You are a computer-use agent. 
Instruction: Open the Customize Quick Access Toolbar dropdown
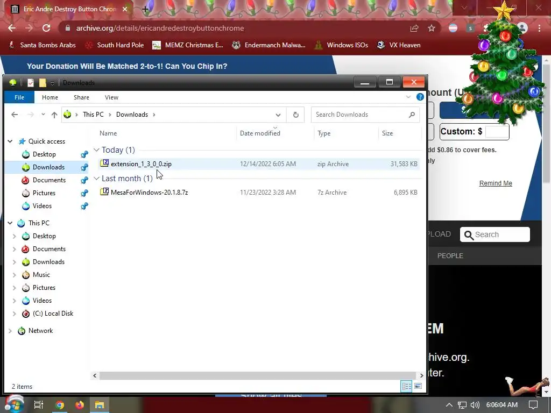(x=52, y=83)
